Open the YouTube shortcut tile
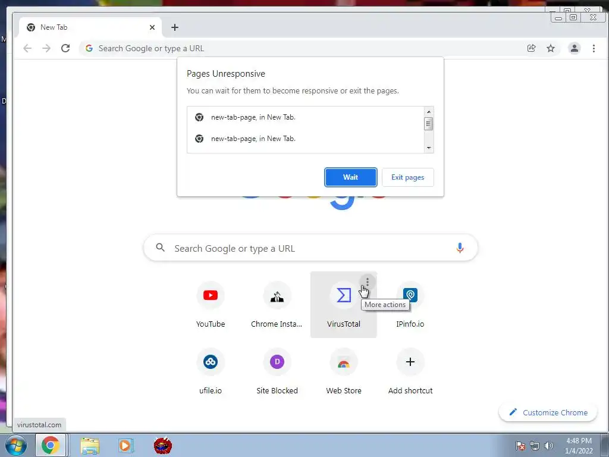Viewport: 609px width, 457px height. pyautogui.click(x=210, y=305)
